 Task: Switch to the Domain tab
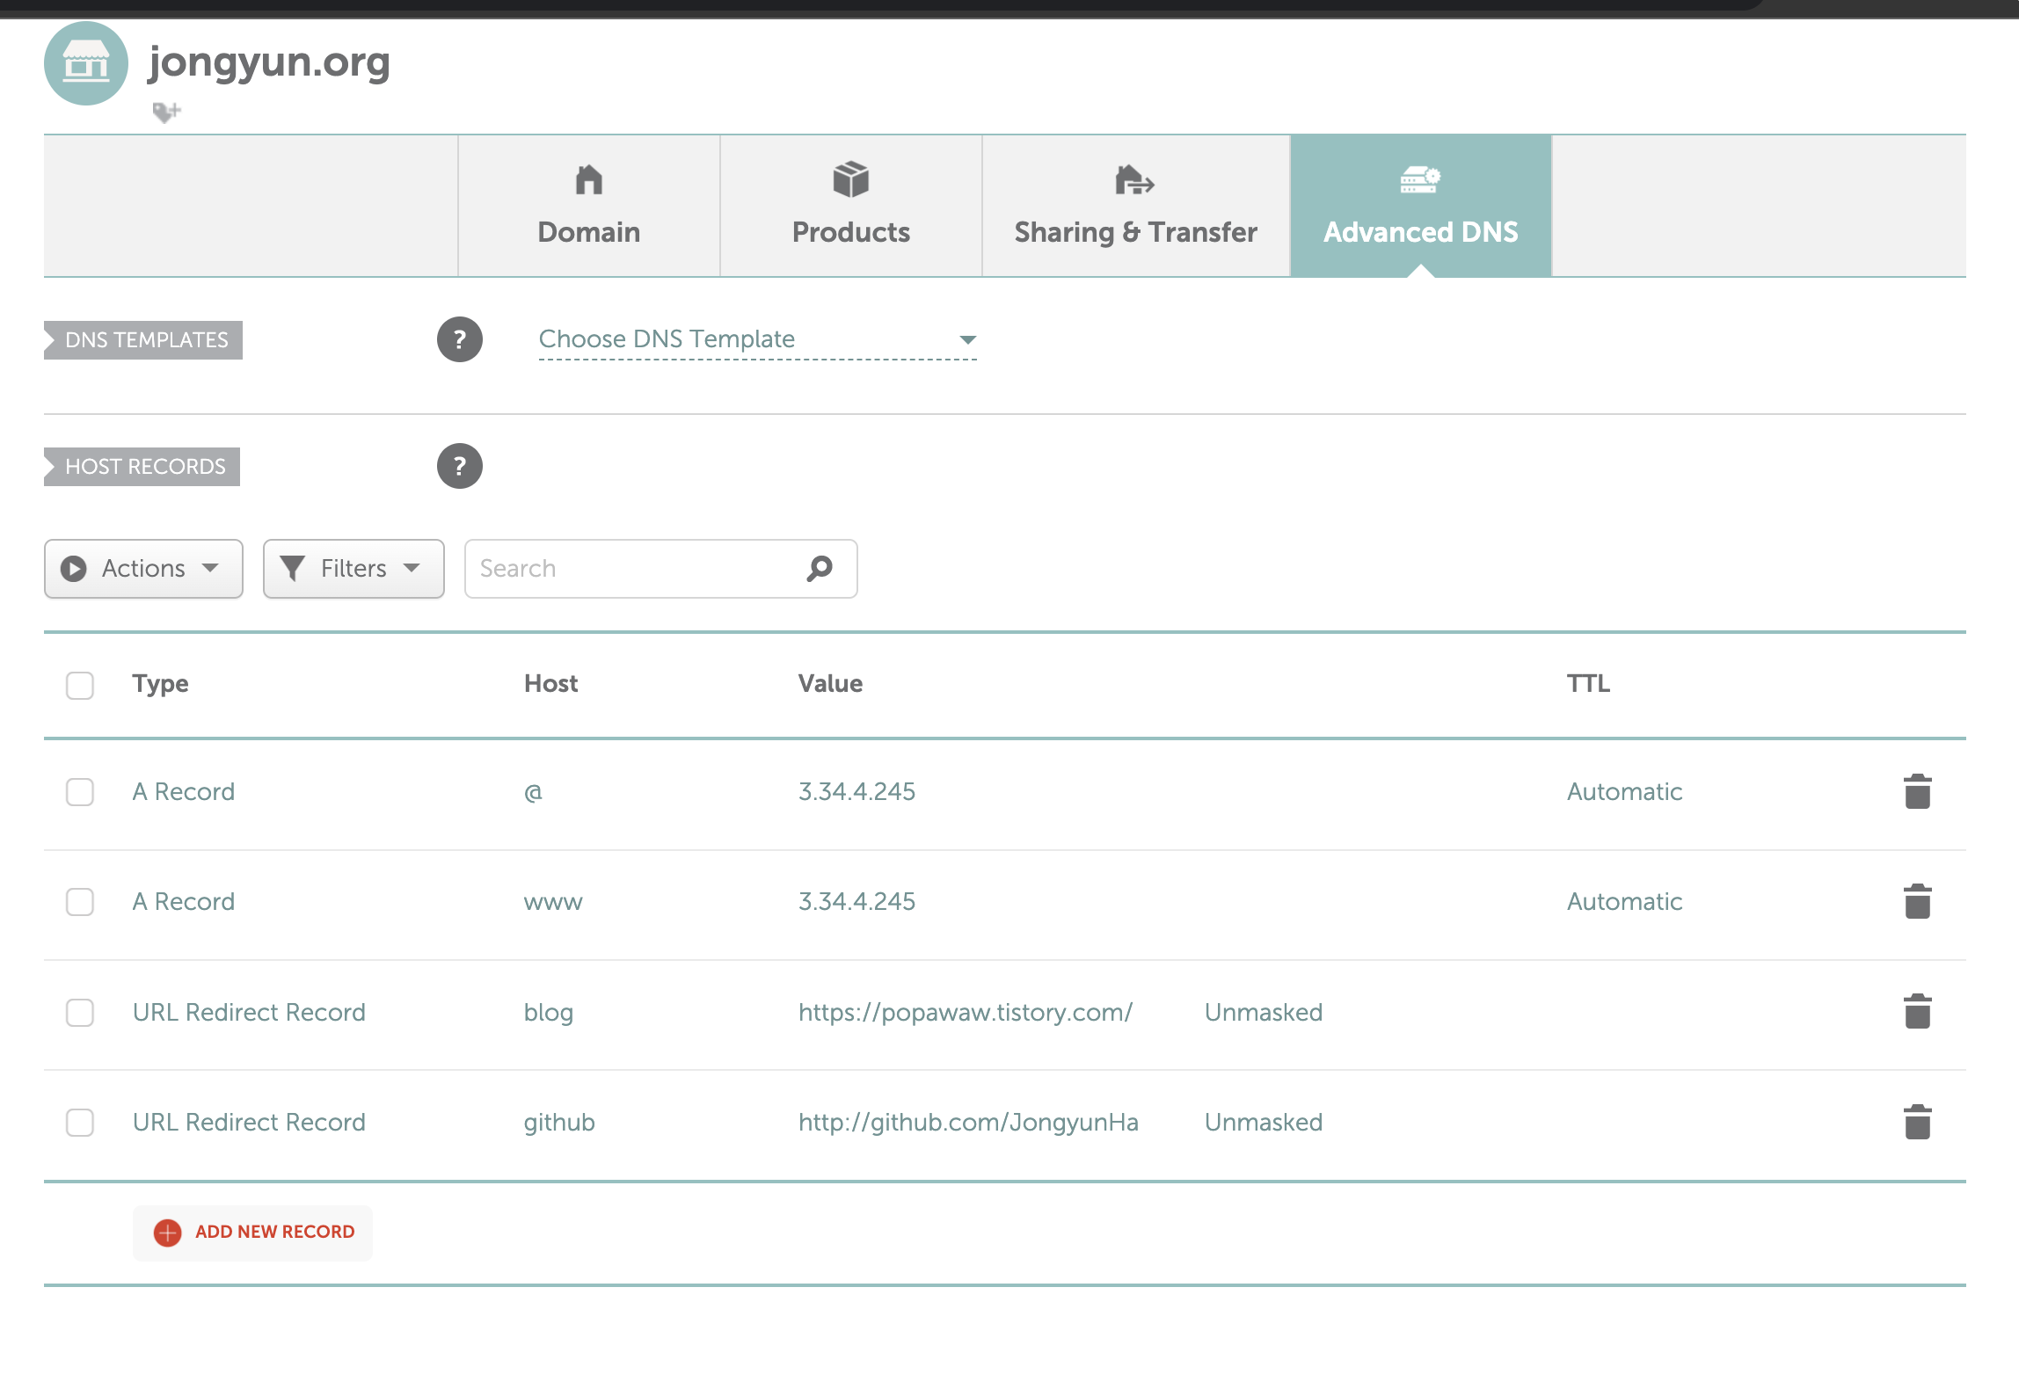pos(588,206)
